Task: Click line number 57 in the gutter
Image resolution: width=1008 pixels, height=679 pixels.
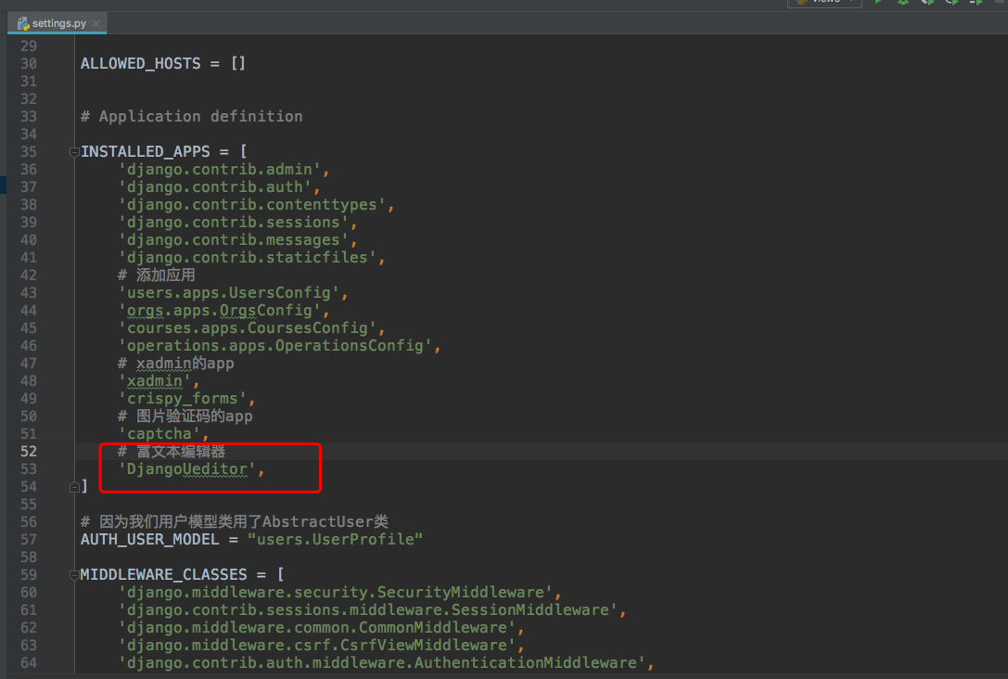Action: coord(29,540)
